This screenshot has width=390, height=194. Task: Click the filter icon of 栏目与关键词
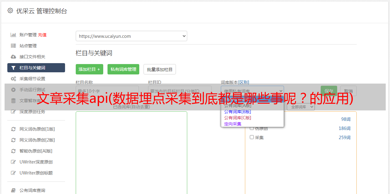(13, 68)
